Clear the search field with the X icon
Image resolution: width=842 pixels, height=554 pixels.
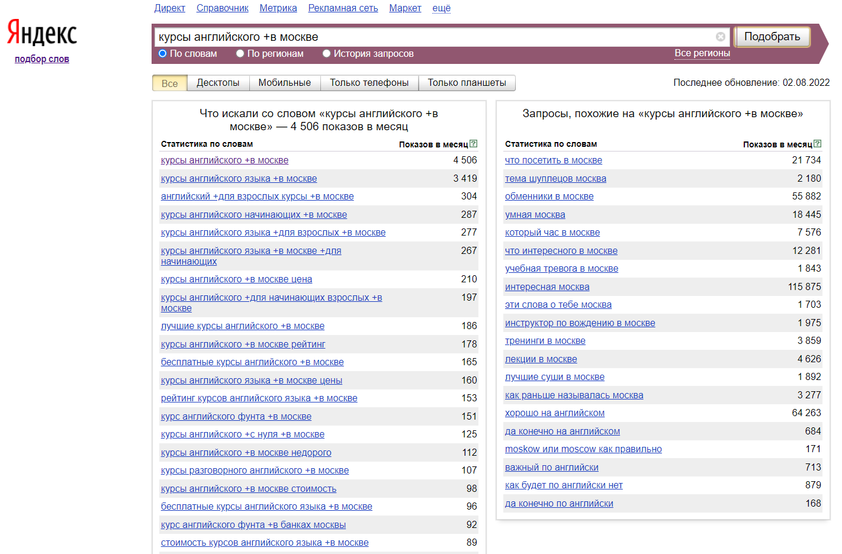tap(720, 37)
